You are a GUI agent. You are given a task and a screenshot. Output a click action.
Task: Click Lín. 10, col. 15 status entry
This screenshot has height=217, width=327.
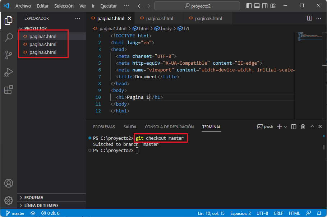pos(211,213)
